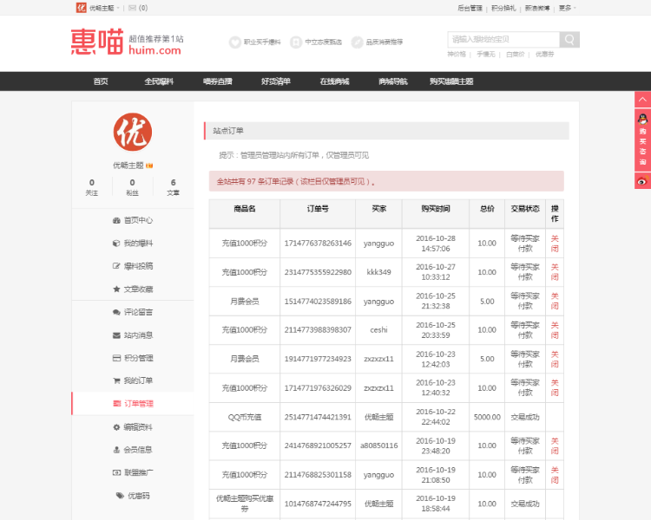The height and width of the screenshot is (520, 651).
Task: Click floating Weibo icon on right
Action: pyautogui.click(x=642, y=181)
